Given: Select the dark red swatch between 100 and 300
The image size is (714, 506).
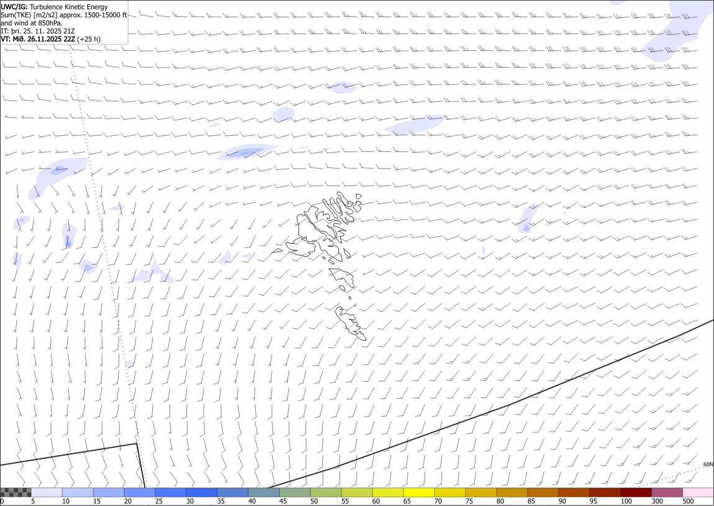Looking at the screenshot, I should [636, 492].
